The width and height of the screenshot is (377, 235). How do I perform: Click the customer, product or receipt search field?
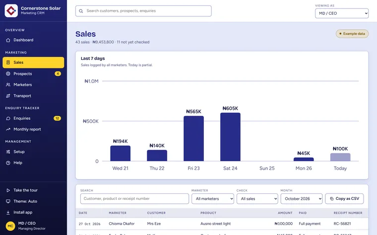click(x=134, y=198)
